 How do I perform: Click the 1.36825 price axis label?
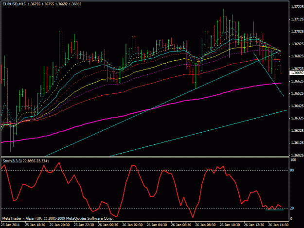click(x=297, y=56)
